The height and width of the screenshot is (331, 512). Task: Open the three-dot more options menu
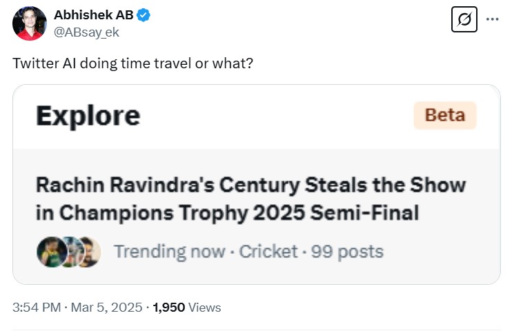[x=492, y=19]
